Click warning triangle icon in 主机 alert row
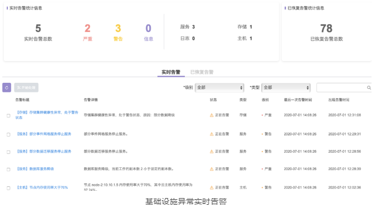The width and height of the screenshot is (376, 207). tap(211, 187)
